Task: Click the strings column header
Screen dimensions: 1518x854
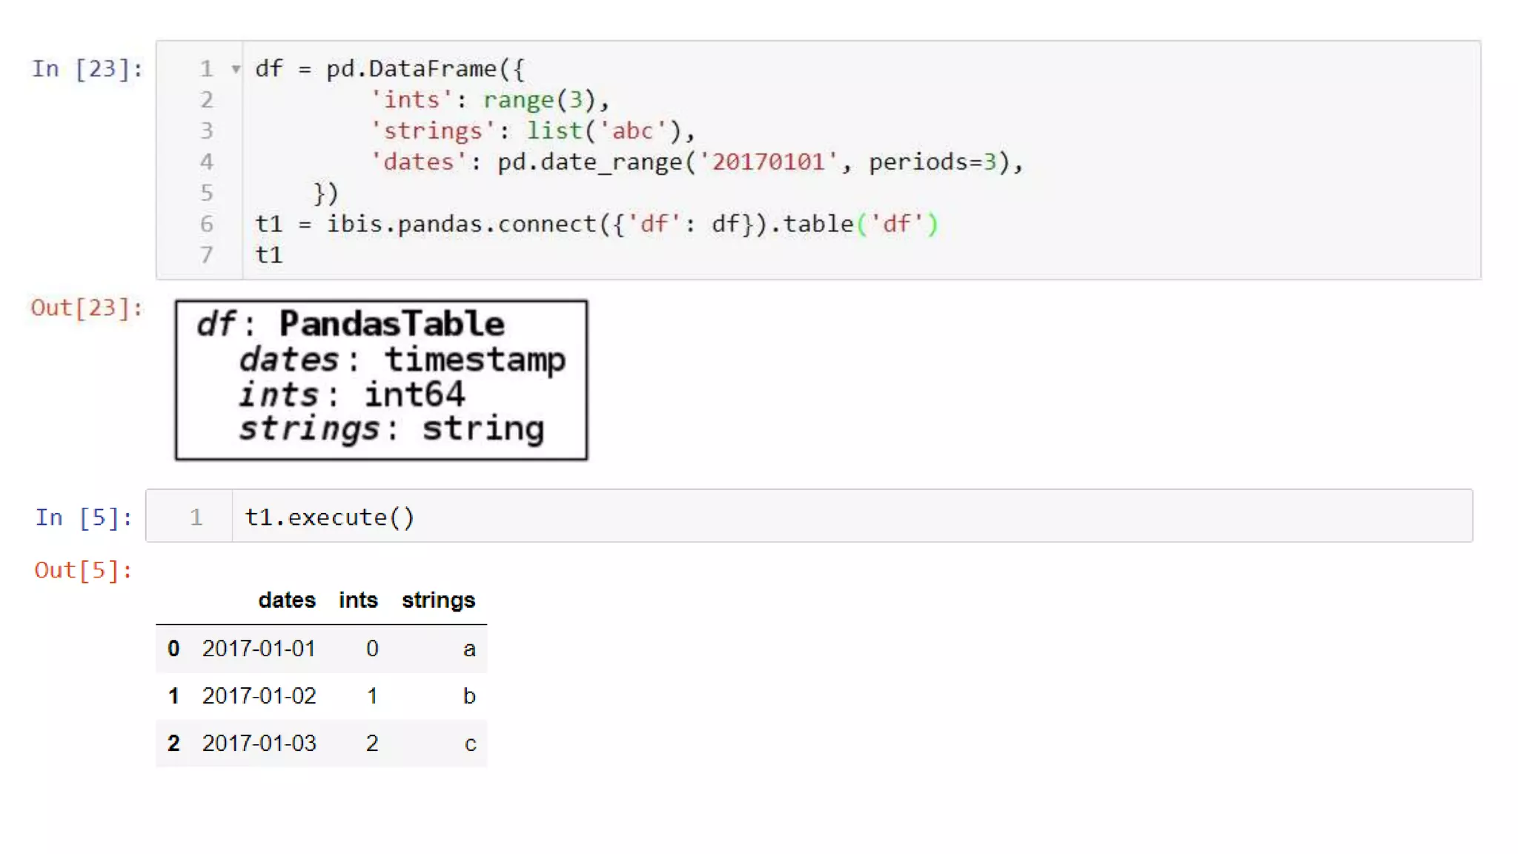Action: click(x=438, y=600)
